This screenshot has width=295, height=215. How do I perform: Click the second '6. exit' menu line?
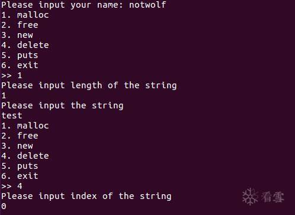coord(20,176)
